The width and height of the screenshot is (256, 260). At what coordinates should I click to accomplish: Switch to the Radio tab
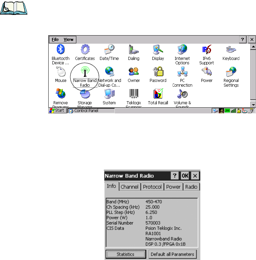click(x=191, y=187)
